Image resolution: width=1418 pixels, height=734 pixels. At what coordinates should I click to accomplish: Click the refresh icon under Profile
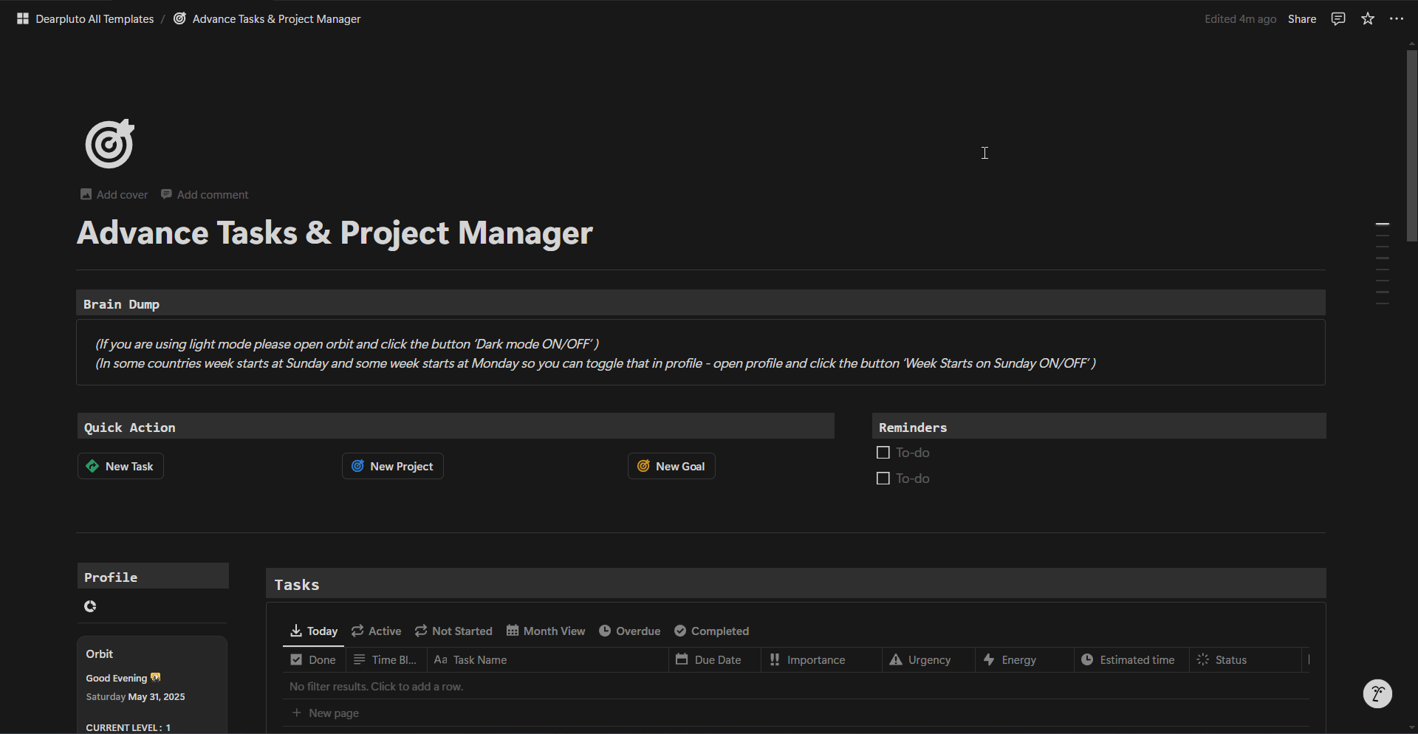pos(90,606)
